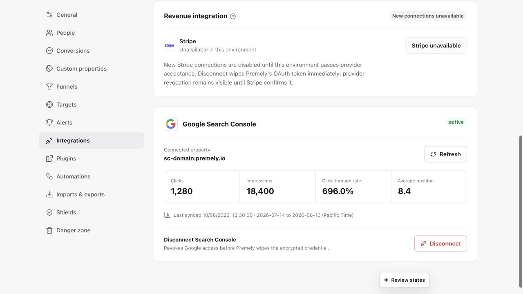
Task: Click the Google logo icon
Action: click(171, 124)
